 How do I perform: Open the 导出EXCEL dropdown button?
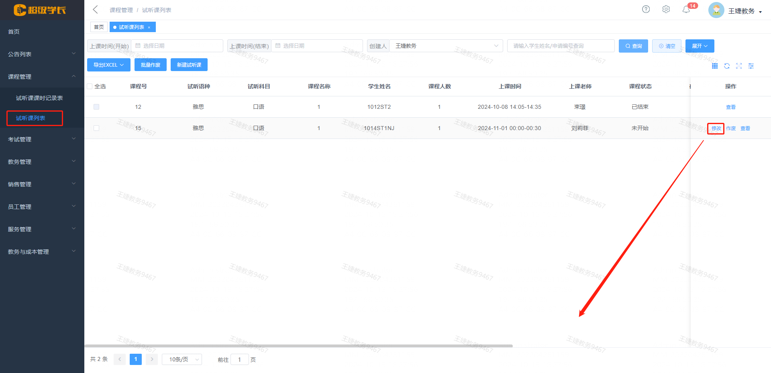pos(108,65)
